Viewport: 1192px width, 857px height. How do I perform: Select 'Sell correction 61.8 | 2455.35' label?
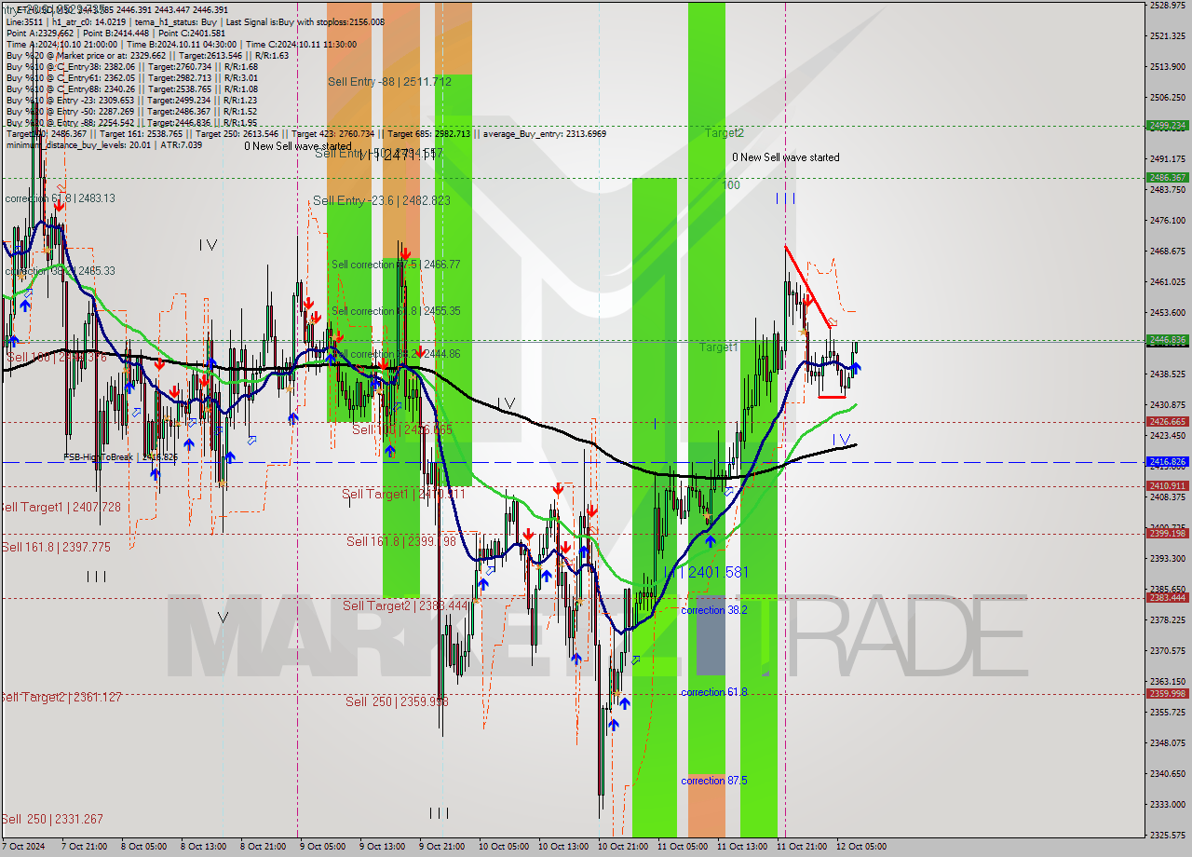396,311
